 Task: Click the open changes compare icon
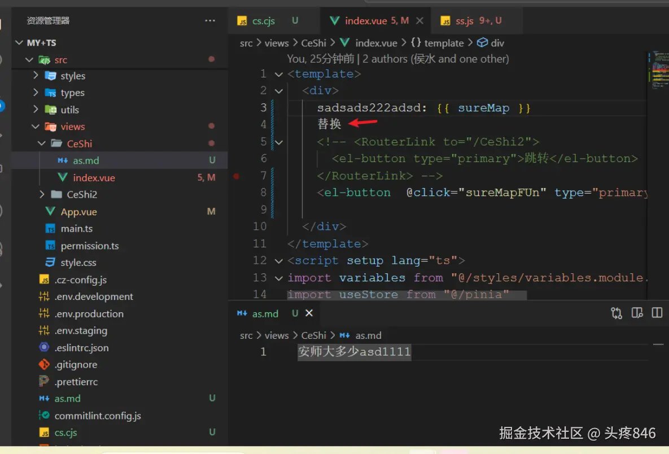[x=616, y=313]
